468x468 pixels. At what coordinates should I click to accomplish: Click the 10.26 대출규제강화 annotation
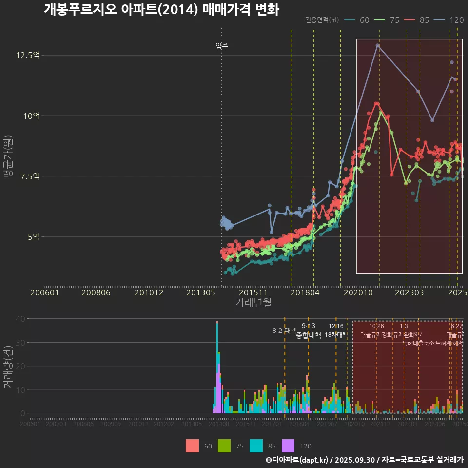pos(376,331)
